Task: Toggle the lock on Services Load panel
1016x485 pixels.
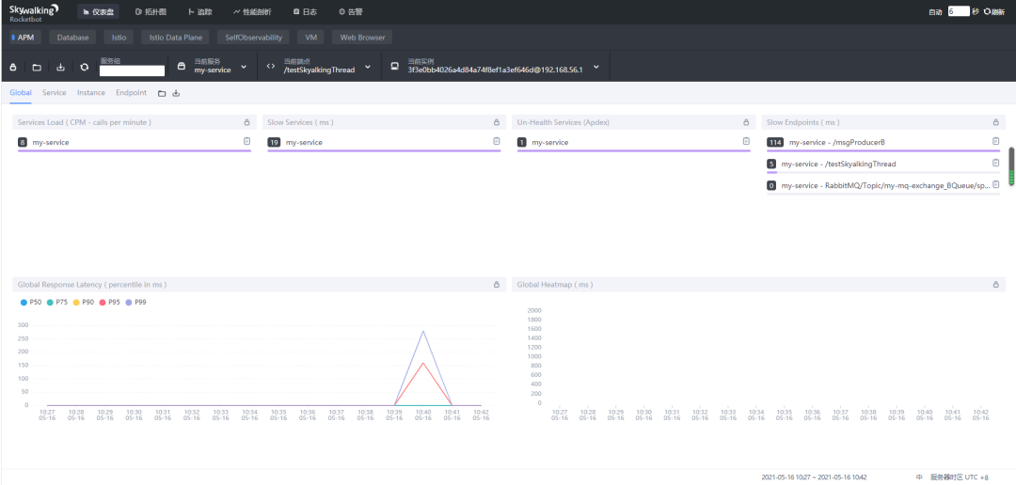Action: tap(246, 122)
